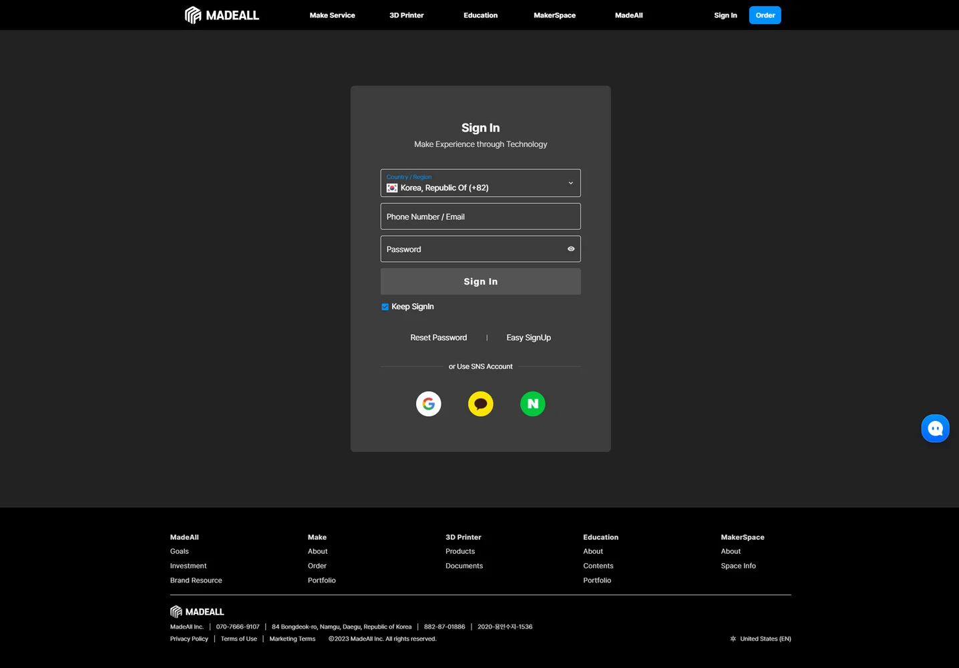Toggle password visibility eye icon
Viewport: 959px width, 668px height.
[x=571, y=248]
